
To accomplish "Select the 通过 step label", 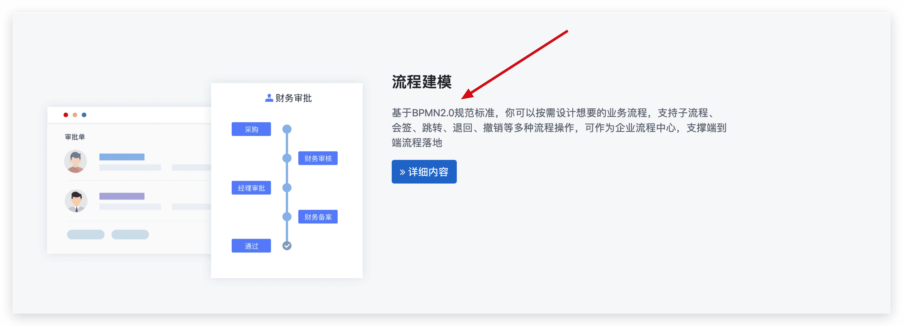I will click(x=251, y=246).
